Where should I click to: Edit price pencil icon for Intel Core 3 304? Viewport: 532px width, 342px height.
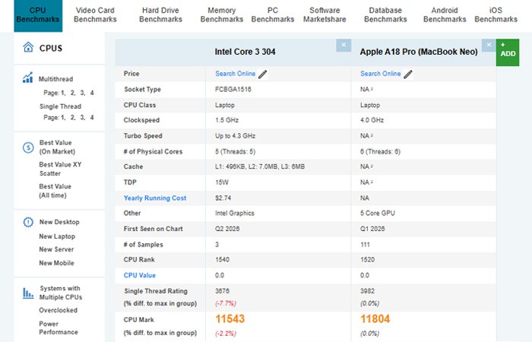click(x=263, y=74)
